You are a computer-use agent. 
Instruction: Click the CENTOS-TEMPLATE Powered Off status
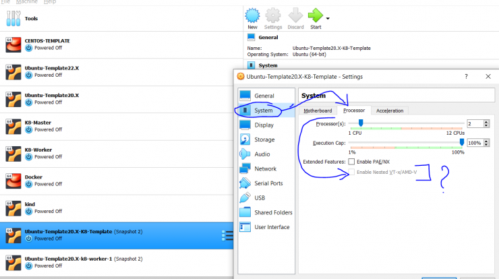tap(49, 48)
